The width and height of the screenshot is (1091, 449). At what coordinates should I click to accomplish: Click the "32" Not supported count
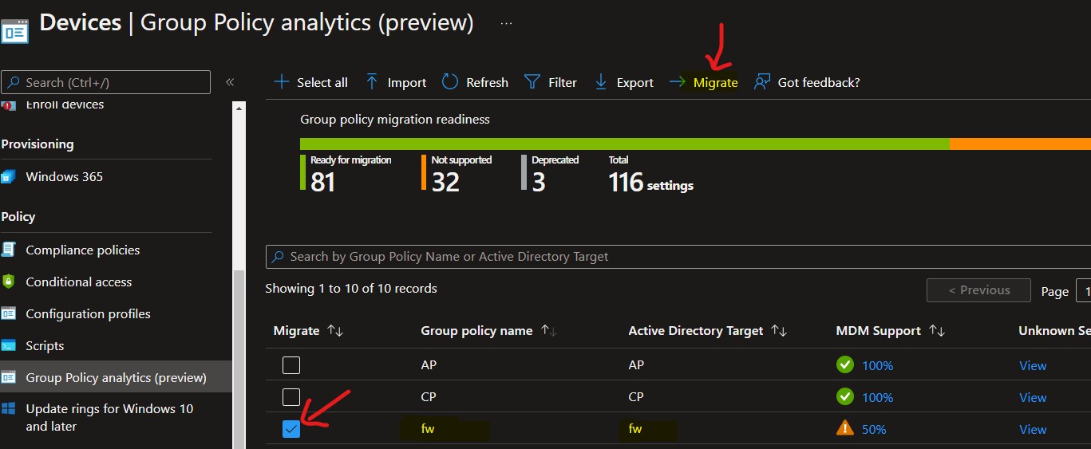coord(445,183)
